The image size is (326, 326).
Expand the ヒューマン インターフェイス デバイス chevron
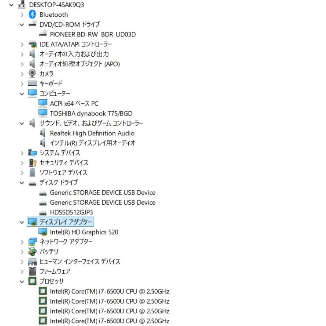(x=22, y=262)
